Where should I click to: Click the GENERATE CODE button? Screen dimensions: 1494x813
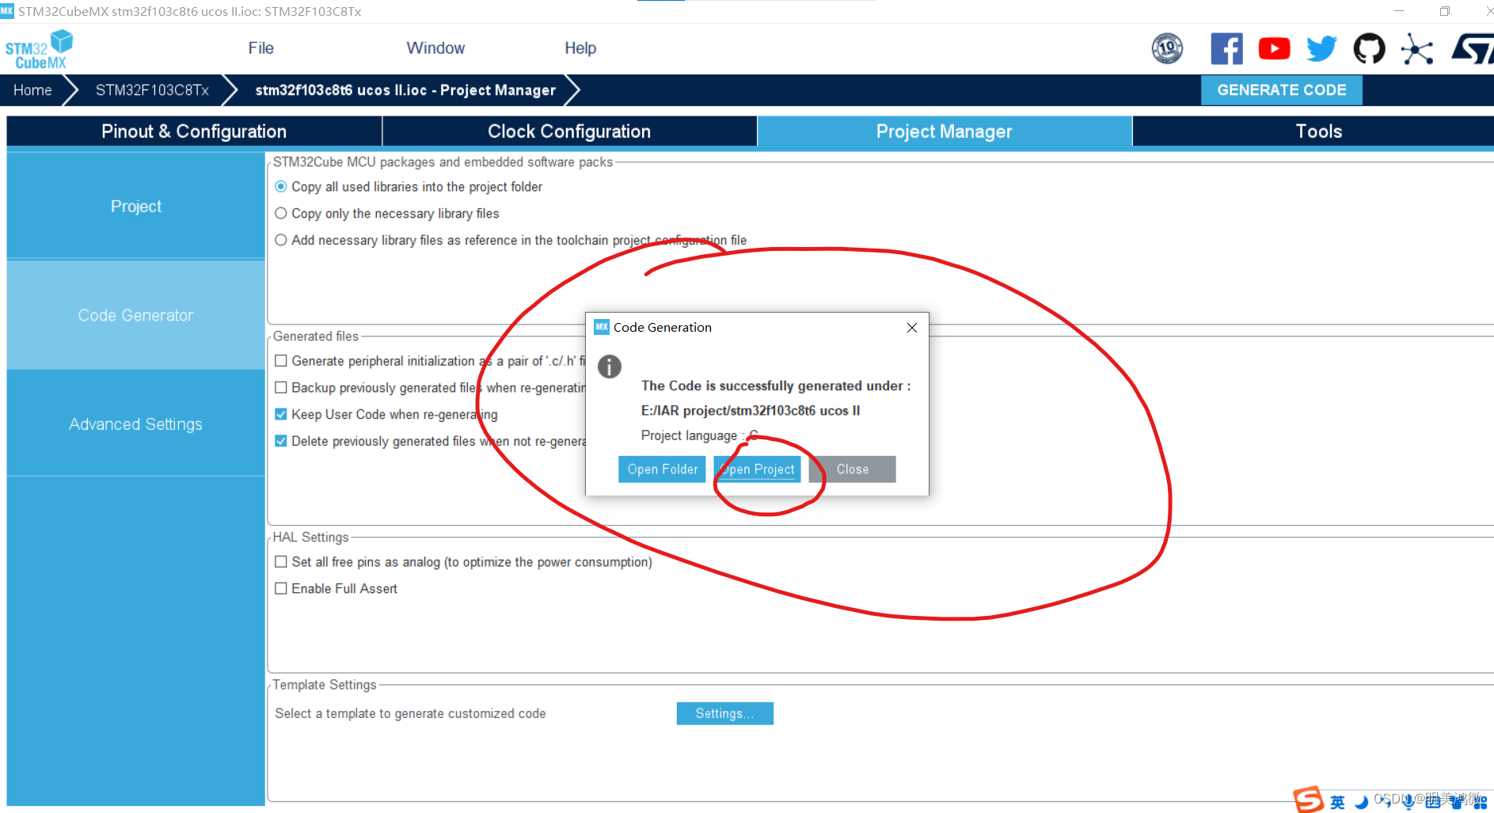pyautogui.click(x=1281, y=90)
